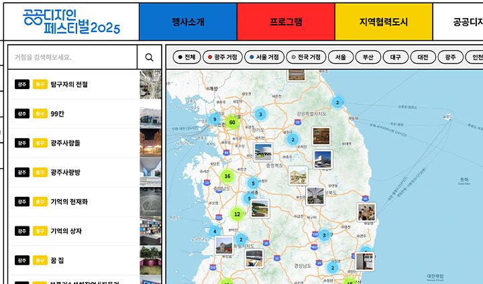
Task: Expand the blue 2 cluster on the east coast
Action: (337, 102)
